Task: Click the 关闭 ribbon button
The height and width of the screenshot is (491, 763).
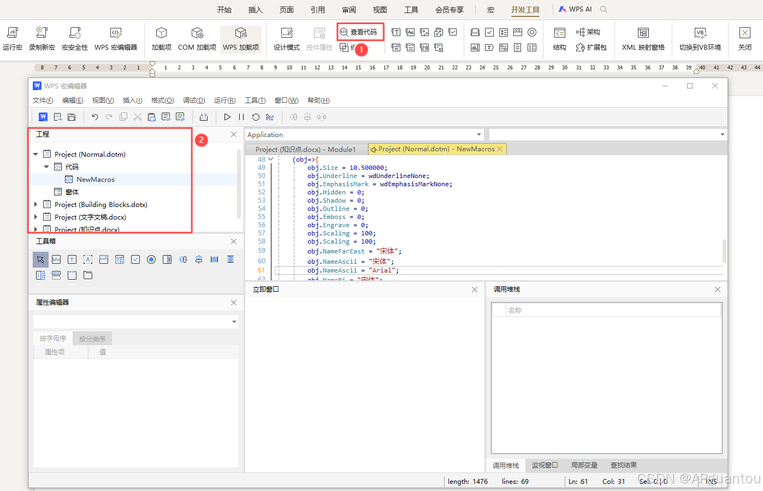Action: tap(745, 39)
